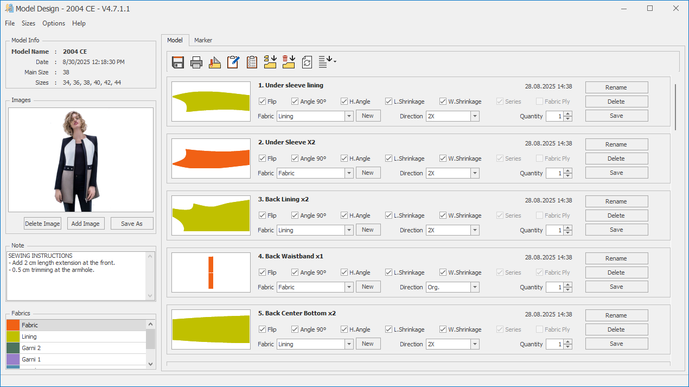Increase quantity for Under sleeve lining
This screenshot has width=689, height=387.
(567, 113)
